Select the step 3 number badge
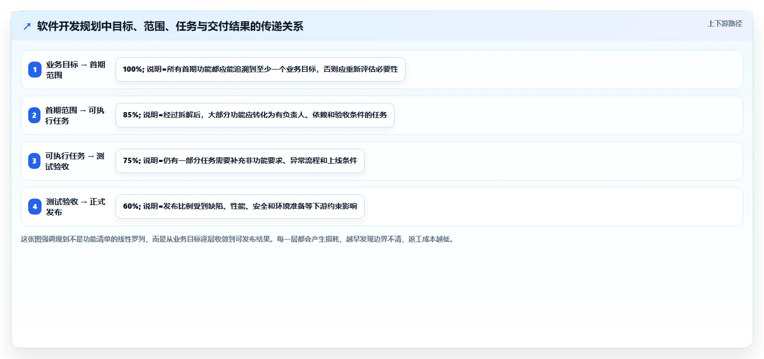The width and height of the screenshot is (764, 359). [35, 161]
